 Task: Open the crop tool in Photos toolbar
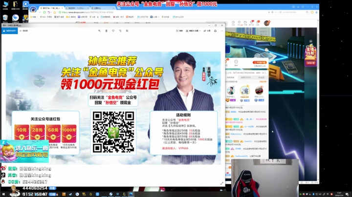click(x=127, y=31)
